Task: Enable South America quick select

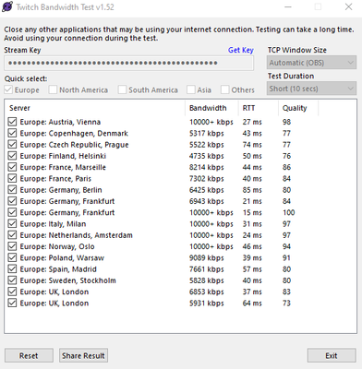Action: click(x=122, y=89)
